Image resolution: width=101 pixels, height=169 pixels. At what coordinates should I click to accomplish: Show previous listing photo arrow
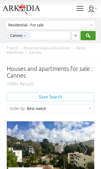pyautogui.click(x=16, y=150)
